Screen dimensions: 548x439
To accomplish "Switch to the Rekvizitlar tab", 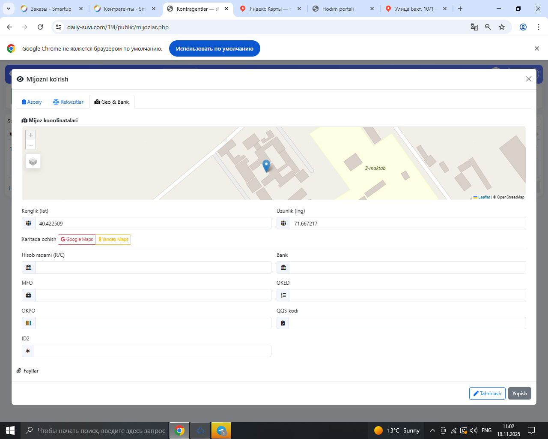I will pyautogui.click(x=68, y=102).
